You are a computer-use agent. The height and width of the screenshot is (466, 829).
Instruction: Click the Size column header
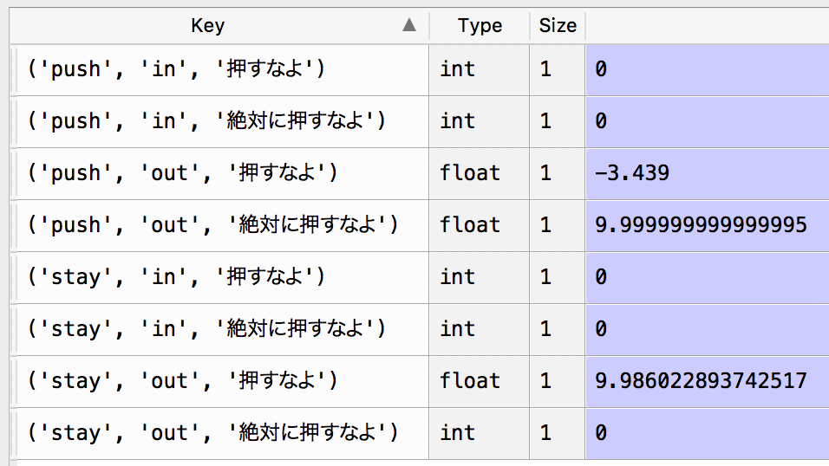pos(558,26)
